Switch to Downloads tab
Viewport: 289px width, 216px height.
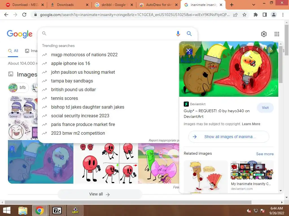click(x=70, y=5)
